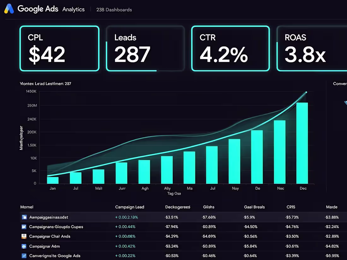Click the tallest Dec bar in chart

[x=302, y=143]
